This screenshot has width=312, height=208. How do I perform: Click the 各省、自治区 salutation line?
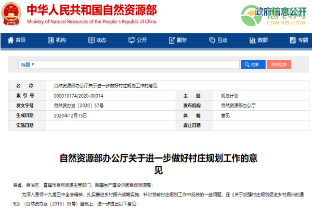pyautogui.click(x=83, y=185)
